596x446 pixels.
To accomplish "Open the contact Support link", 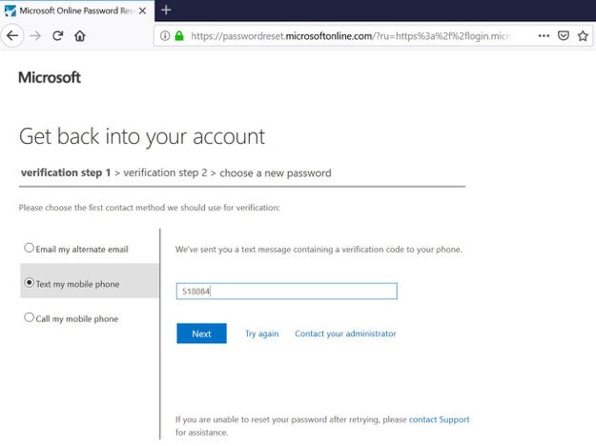I will pos(439,419).
